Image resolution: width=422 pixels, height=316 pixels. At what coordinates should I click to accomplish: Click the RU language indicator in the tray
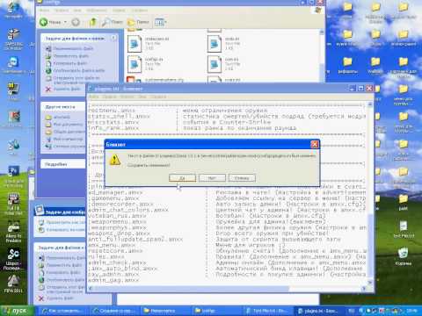click(352, 311)
